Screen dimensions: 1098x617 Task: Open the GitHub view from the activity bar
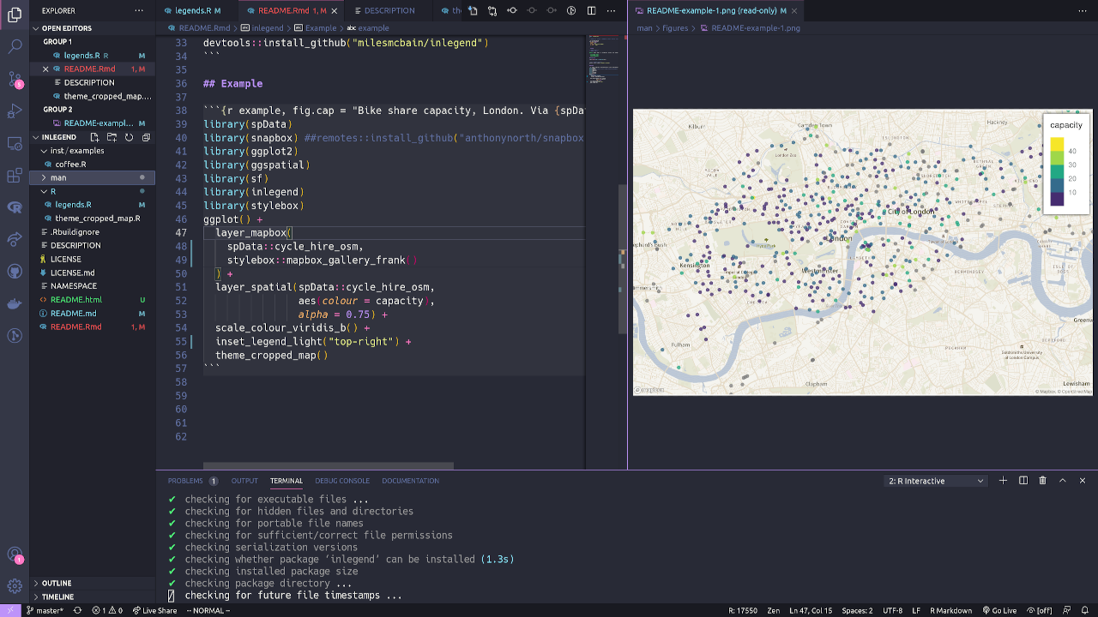point(14,272)
